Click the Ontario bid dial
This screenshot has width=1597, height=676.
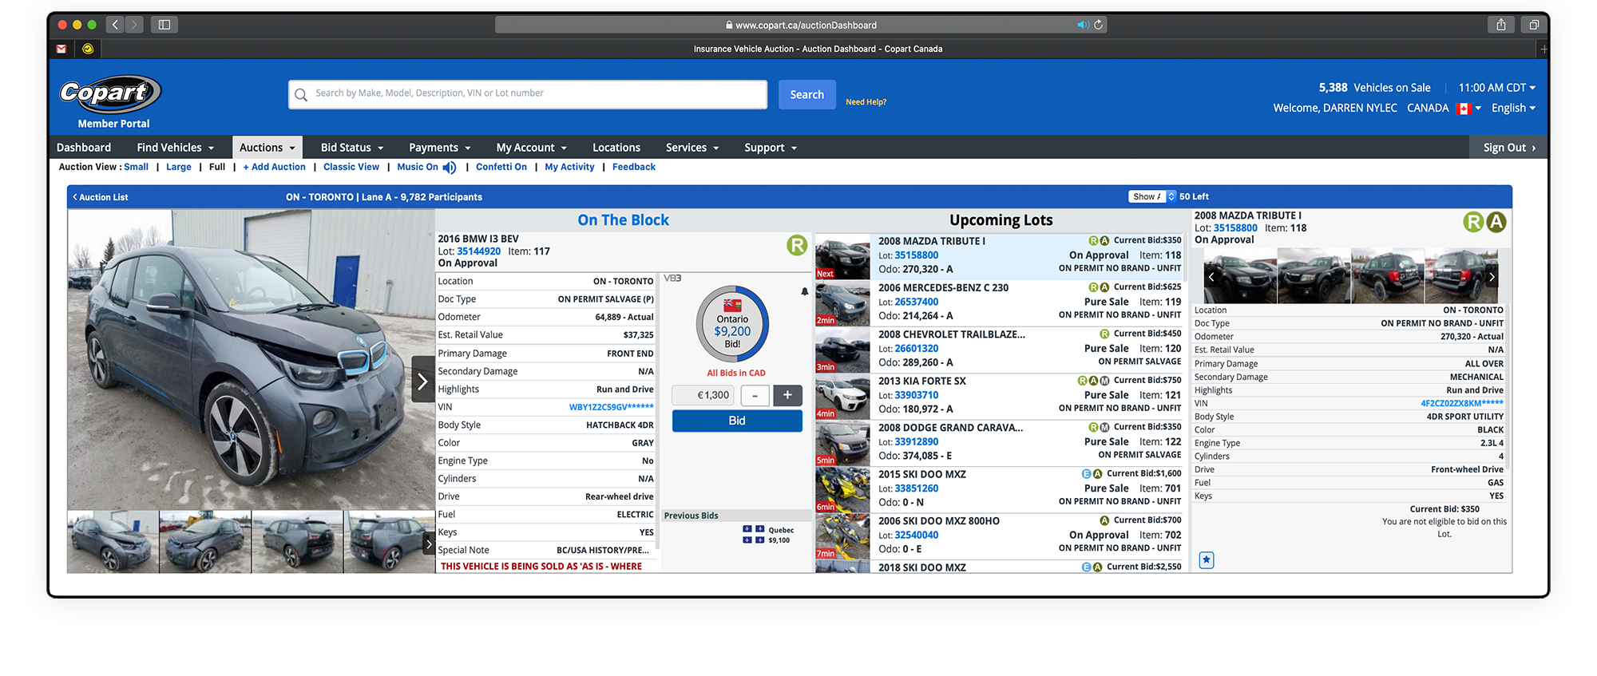(x=732, y=324)
